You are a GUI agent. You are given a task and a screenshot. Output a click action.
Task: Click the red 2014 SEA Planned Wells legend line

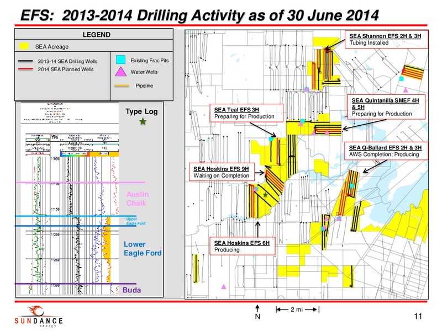pos(25,69)
